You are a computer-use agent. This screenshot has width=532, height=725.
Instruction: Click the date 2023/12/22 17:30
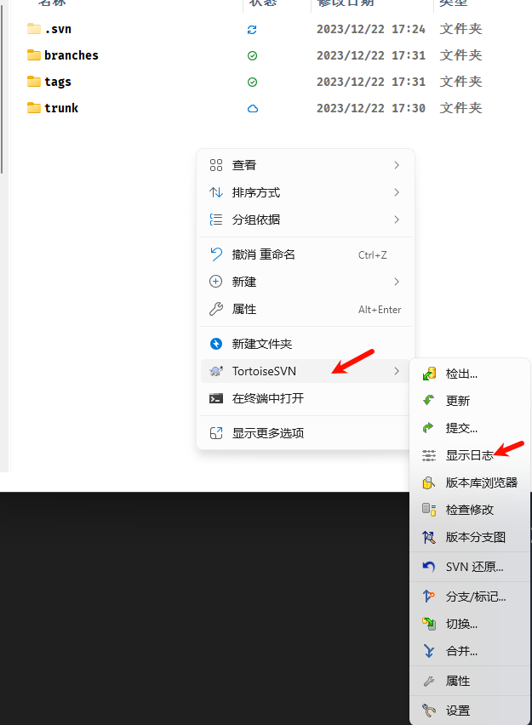(x=370, y=108)
